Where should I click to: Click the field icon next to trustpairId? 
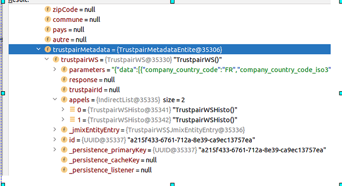(64, 90)
